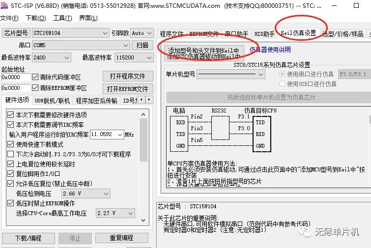This screenshot has height=248, width=371.
Task: Select 使用串口进行仿真 radio button
Action: click(x=282, y=74)
